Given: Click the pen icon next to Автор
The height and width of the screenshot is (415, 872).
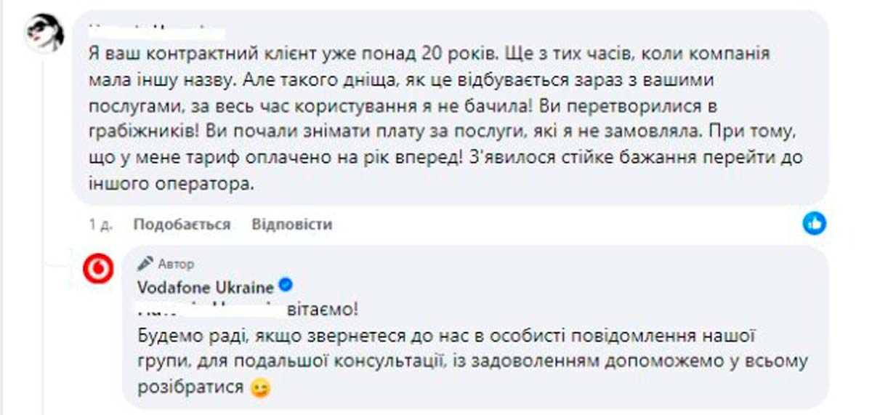Looking at the screenshot, I should [145, 264].
